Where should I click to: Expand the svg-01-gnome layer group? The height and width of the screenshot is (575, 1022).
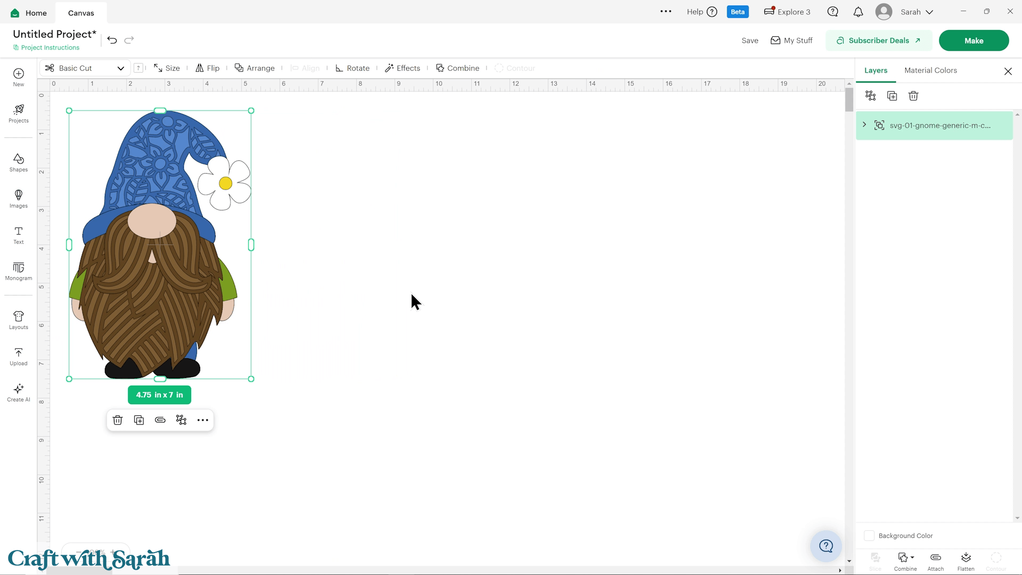tap(864, 125)
